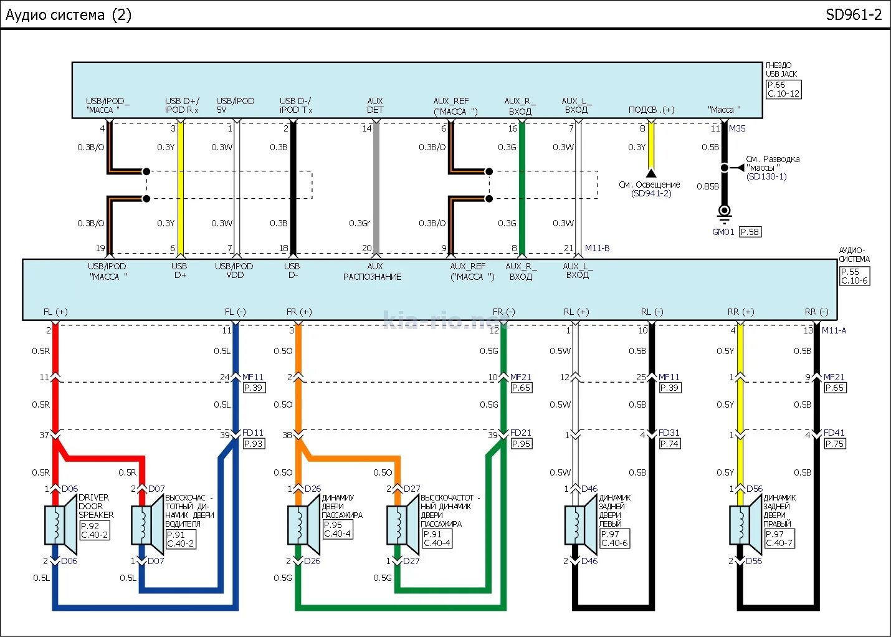
Task: Click the GM01 ground symbol
Action: coord(724,213)
